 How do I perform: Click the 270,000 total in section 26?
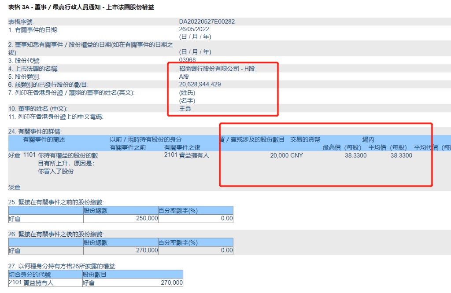pyautogui.click(x=145, y=250)
